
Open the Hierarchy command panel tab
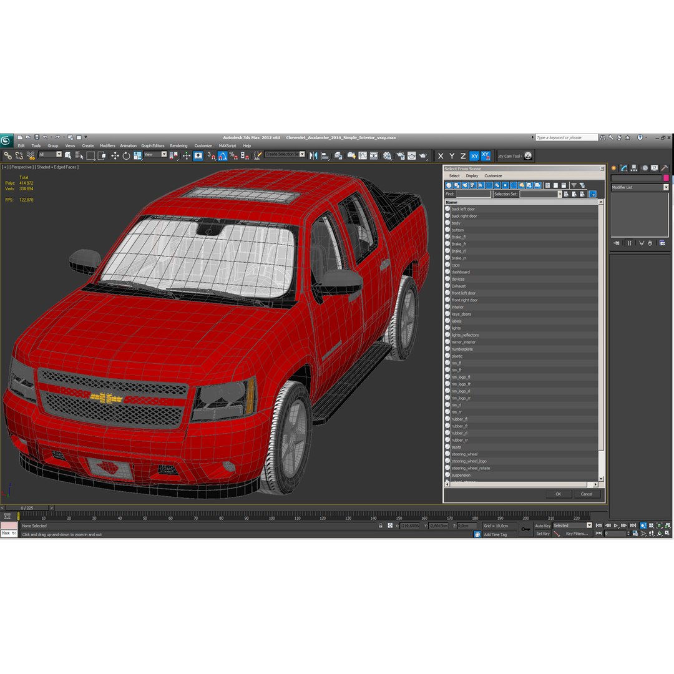click(634, 168)
